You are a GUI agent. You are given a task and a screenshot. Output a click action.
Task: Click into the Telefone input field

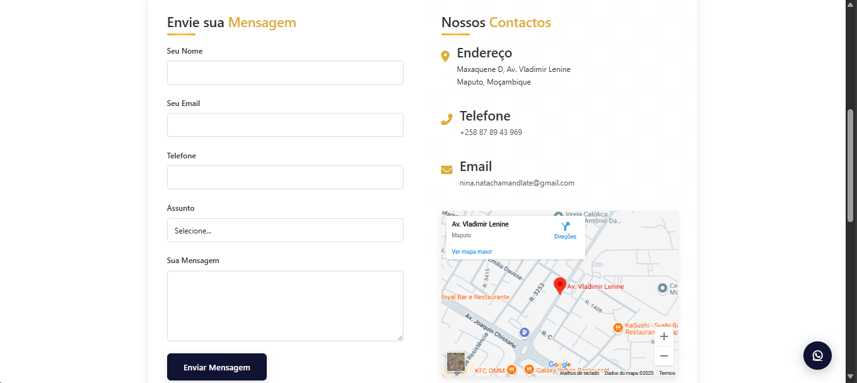point(285,177)
